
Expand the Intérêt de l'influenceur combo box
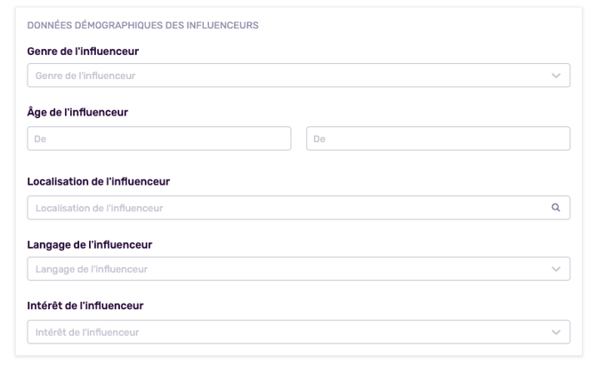(x=299, y=332)
